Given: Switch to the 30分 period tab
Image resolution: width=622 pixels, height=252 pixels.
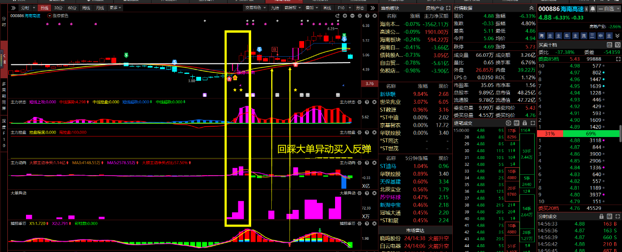Looking at the screenshot, I should pos(58,8).
